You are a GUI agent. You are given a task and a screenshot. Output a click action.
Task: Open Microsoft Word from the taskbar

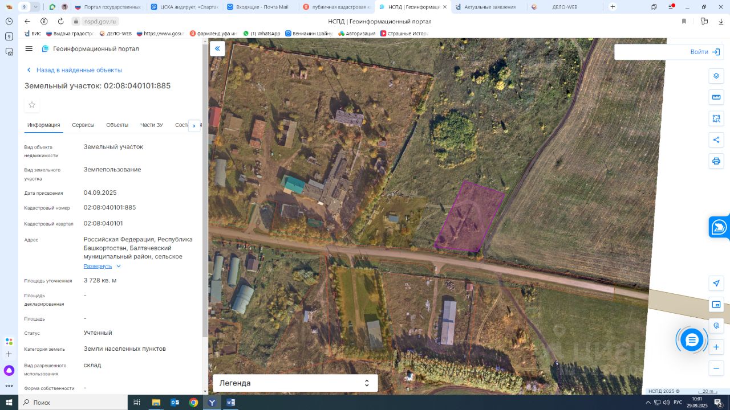click(230, 403)
